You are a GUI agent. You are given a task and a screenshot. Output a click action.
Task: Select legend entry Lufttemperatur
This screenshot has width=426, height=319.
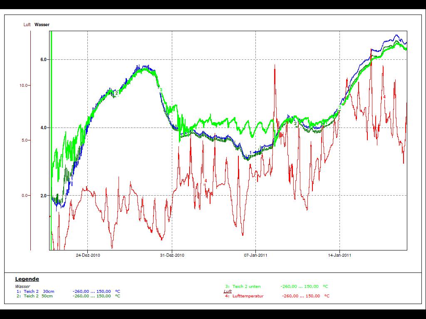pos(248,296)
